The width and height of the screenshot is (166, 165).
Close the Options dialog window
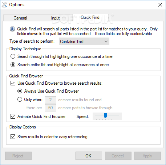[x=160, y=5]
